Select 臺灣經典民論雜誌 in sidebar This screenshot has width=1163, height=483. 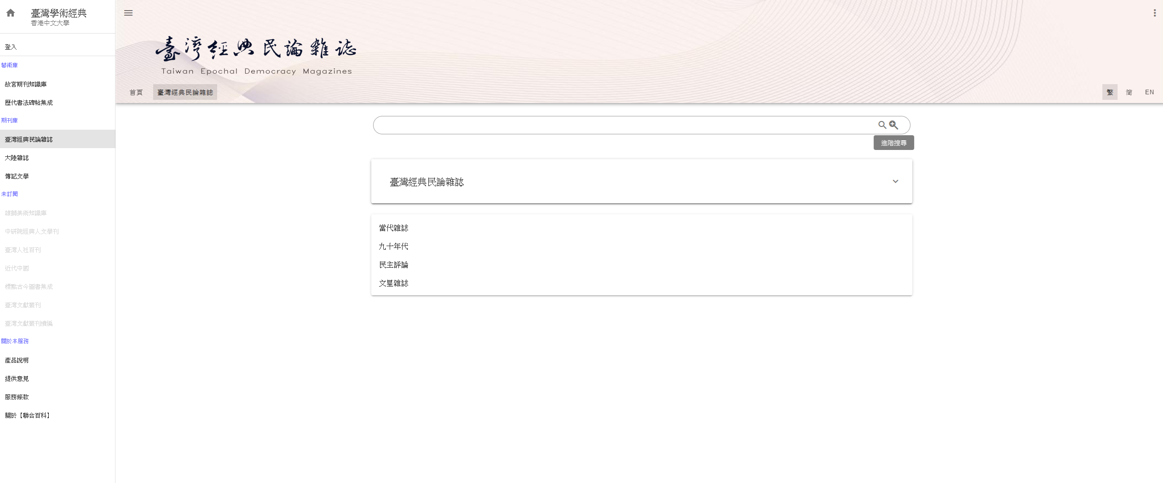point(58,139)
